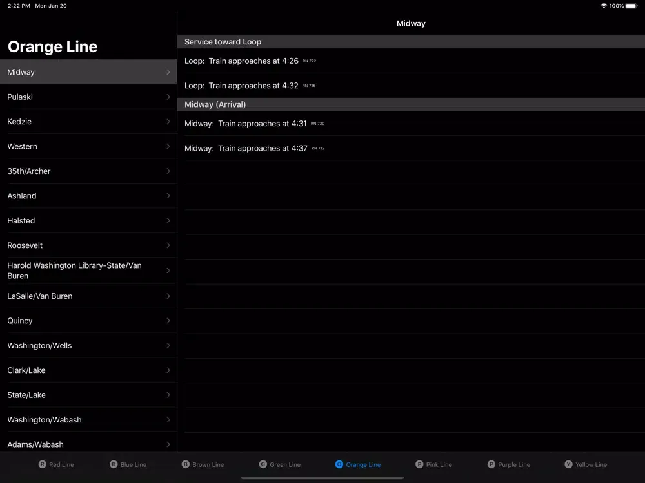Select Halsted in station list
The width and height of the screenshot is (645, 483).
click(88, 220)
